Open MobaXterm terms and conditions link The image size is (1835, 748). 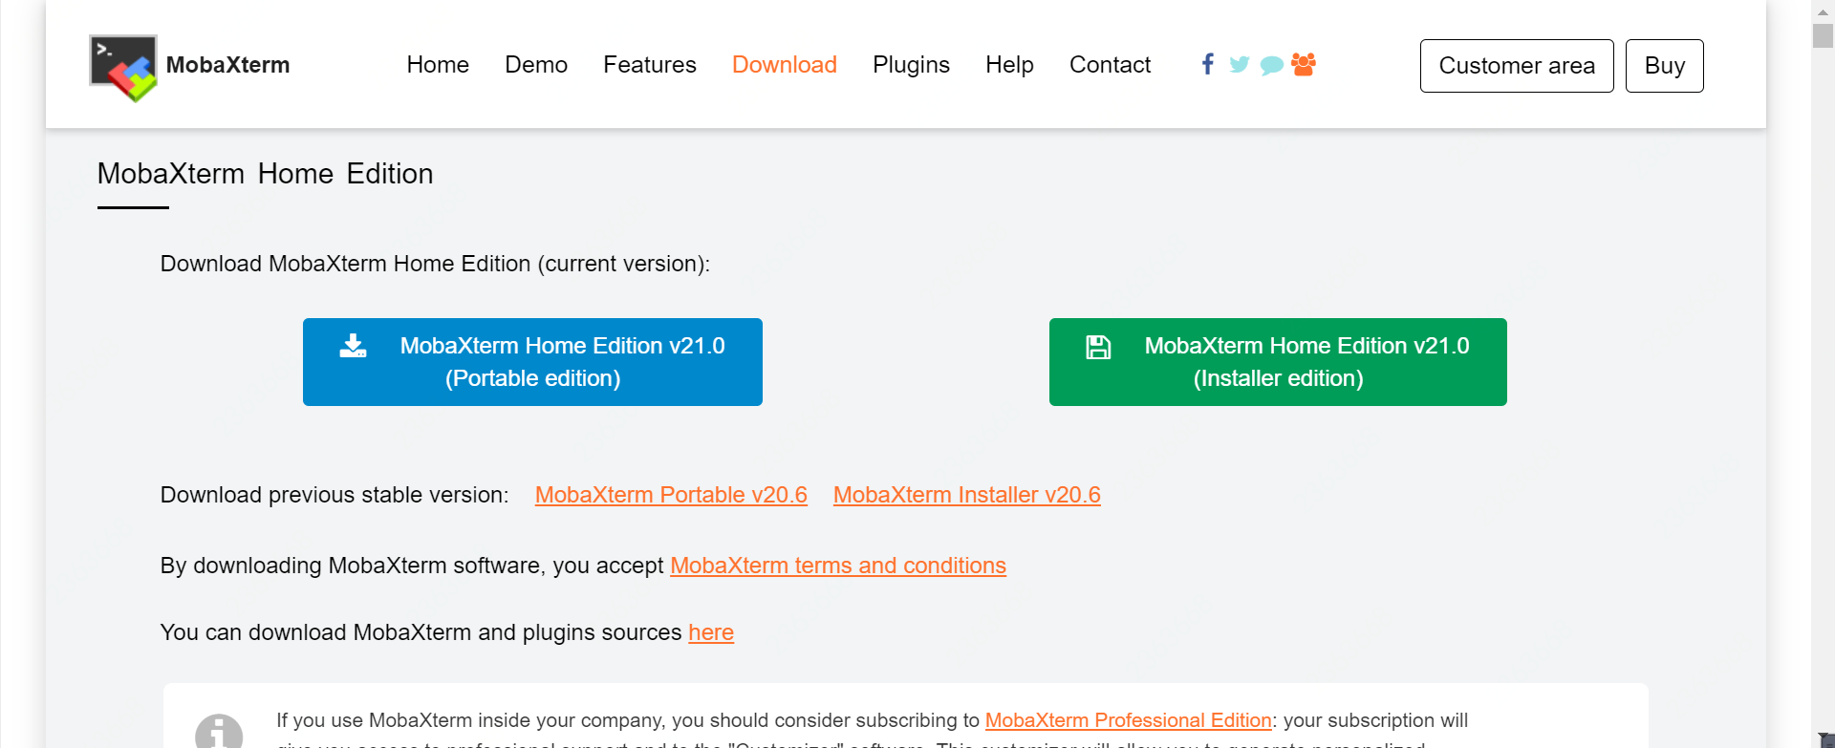click(838, 566)
